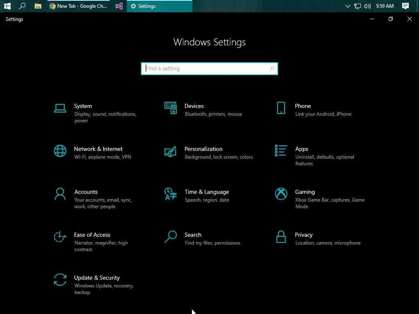Screen dimensions: 419x314
Task: Open the Time & Language icon
Action: 171,194
